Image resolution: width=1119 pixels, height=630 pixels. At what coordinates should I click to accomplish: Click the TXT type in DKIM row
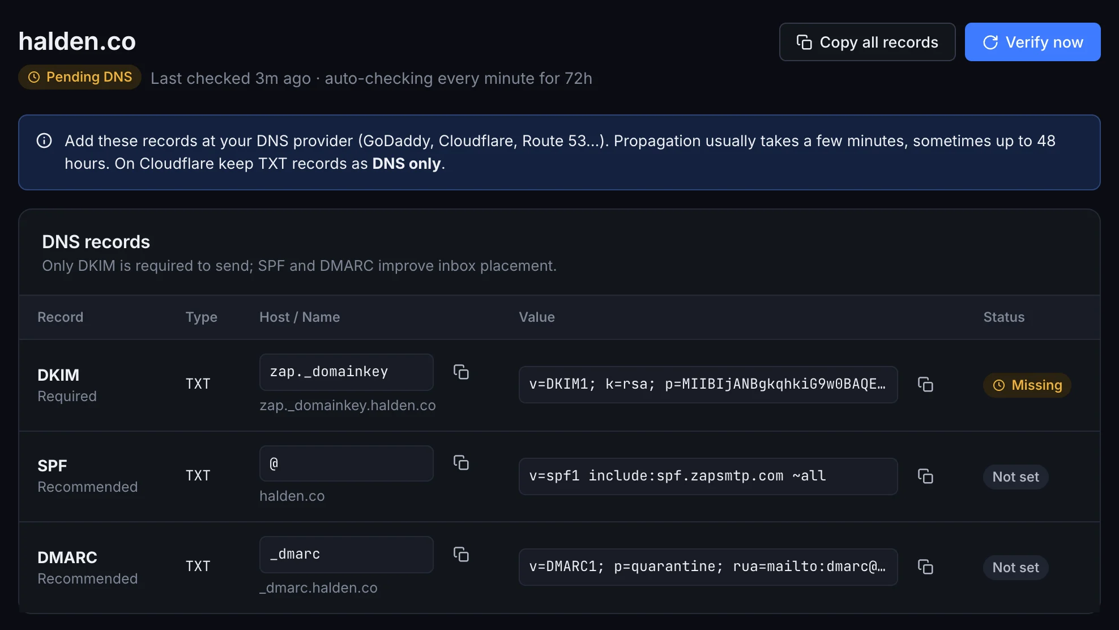(198, 384)
